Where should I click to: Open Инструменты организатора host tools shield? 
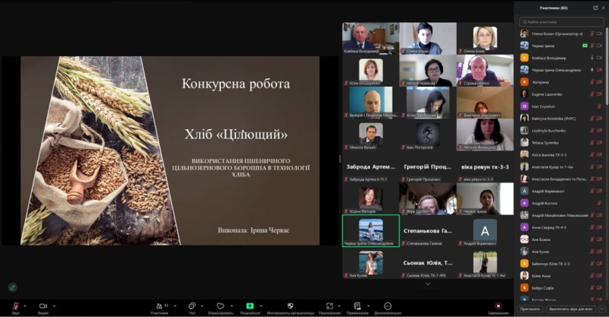(290, 306)
